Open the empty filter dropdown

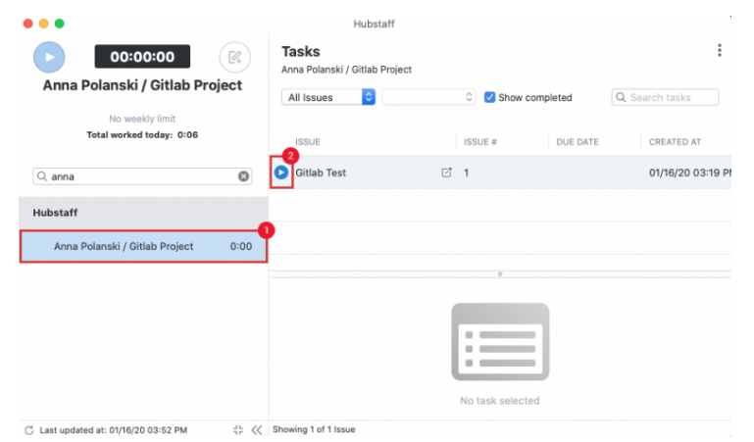pos(428,97)
